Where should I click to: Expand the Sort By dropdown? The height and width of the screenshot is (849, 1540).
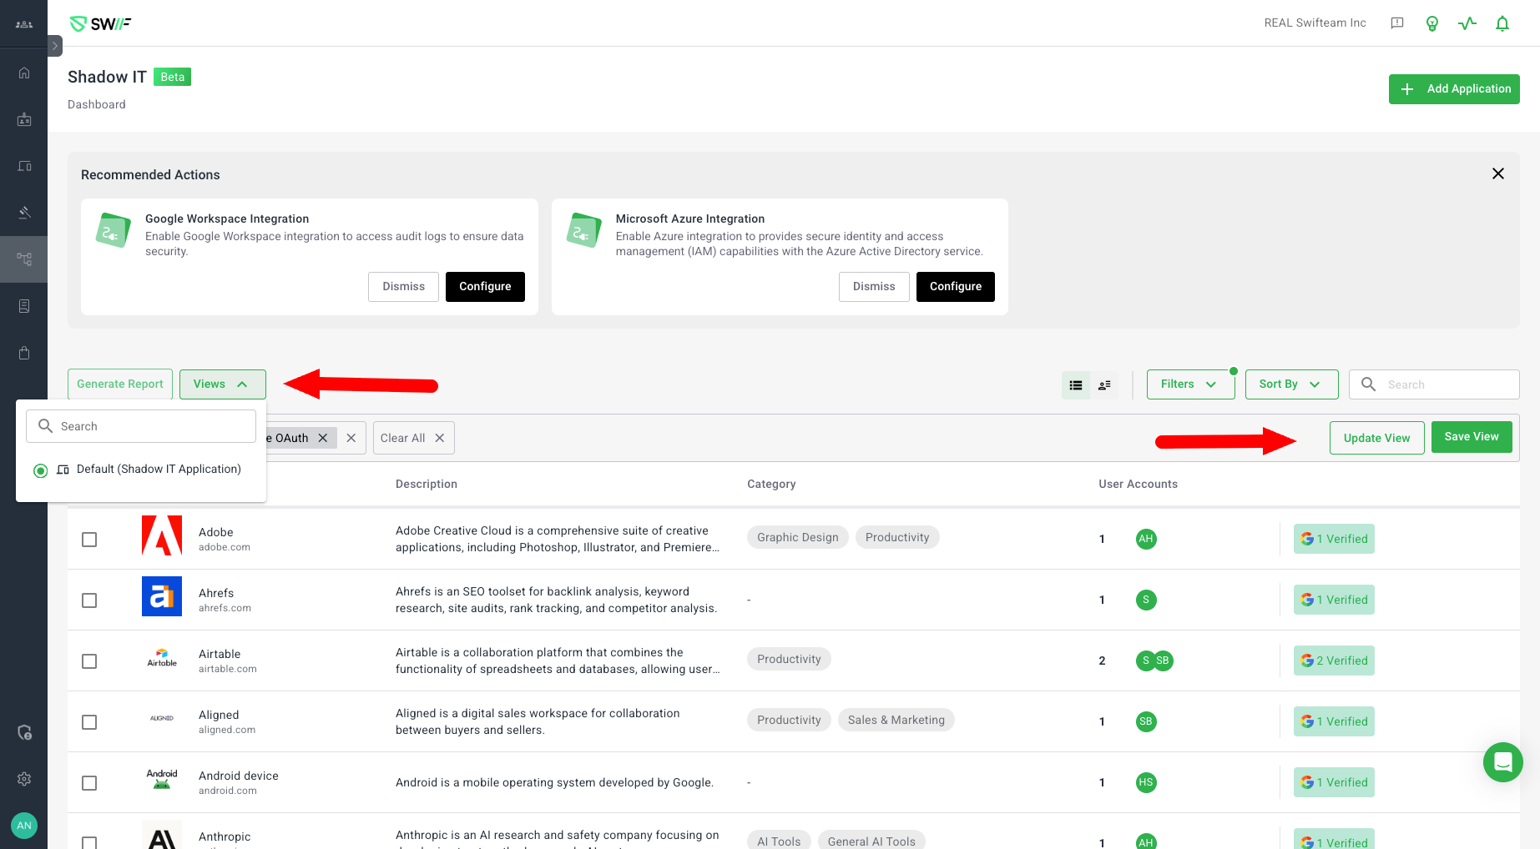pyautogui.click(x=1290, y=384)
